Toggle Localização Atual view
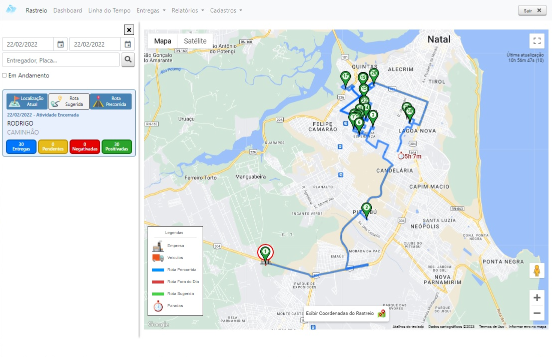This screenshot has width=552, height=357. point(27,101)
